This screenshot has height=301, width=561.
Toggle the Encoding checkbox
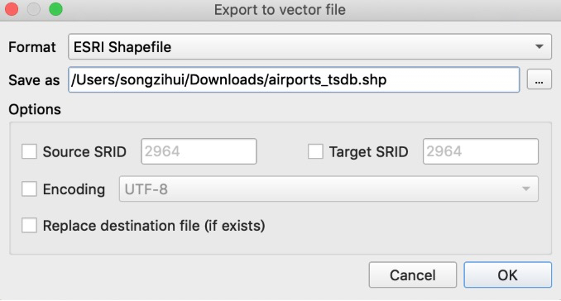click(x=29, y=189)
